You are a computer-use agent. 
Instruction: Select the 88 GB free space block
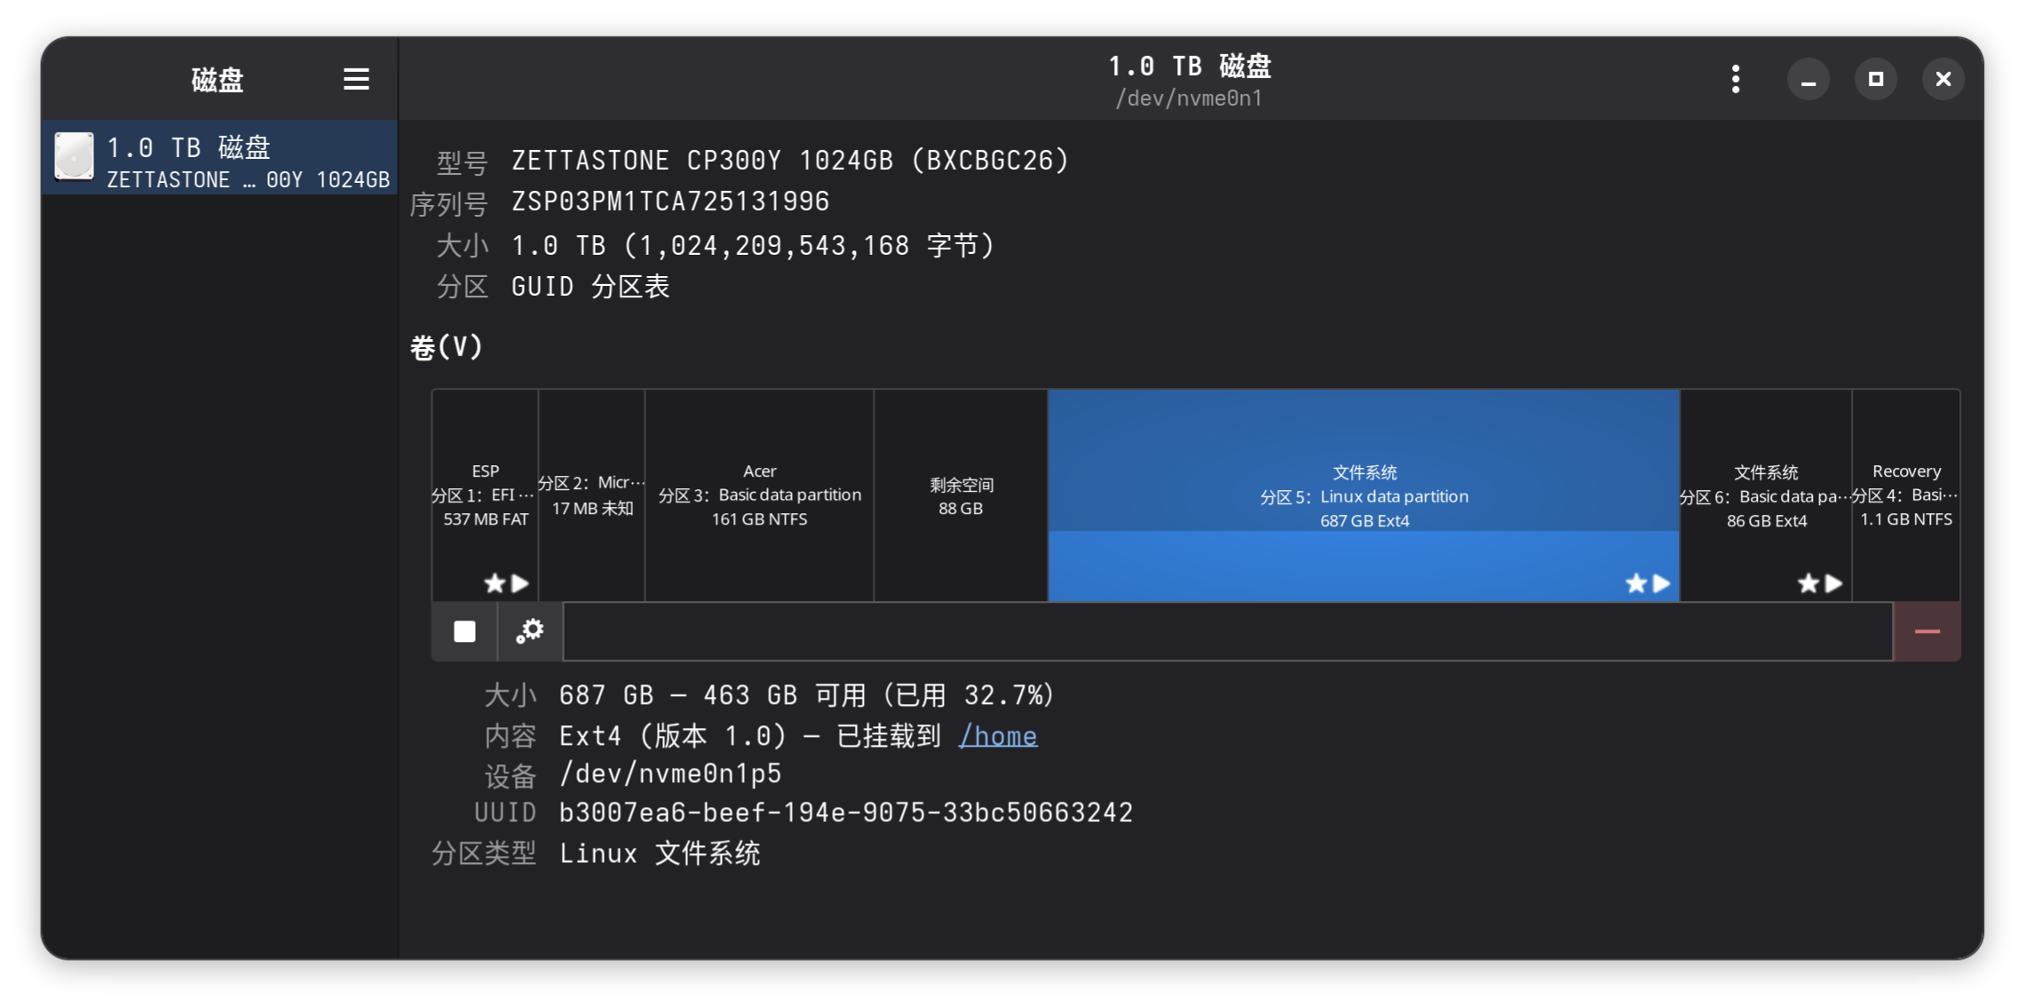pyautogui.click(x=961, y=495)
